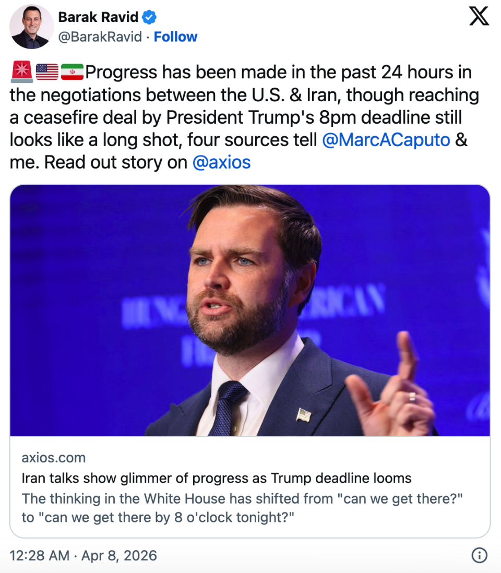This screenshot has width=501, height=573.
Task: Click the red siren emoji
Action: [x=21, y=71]
